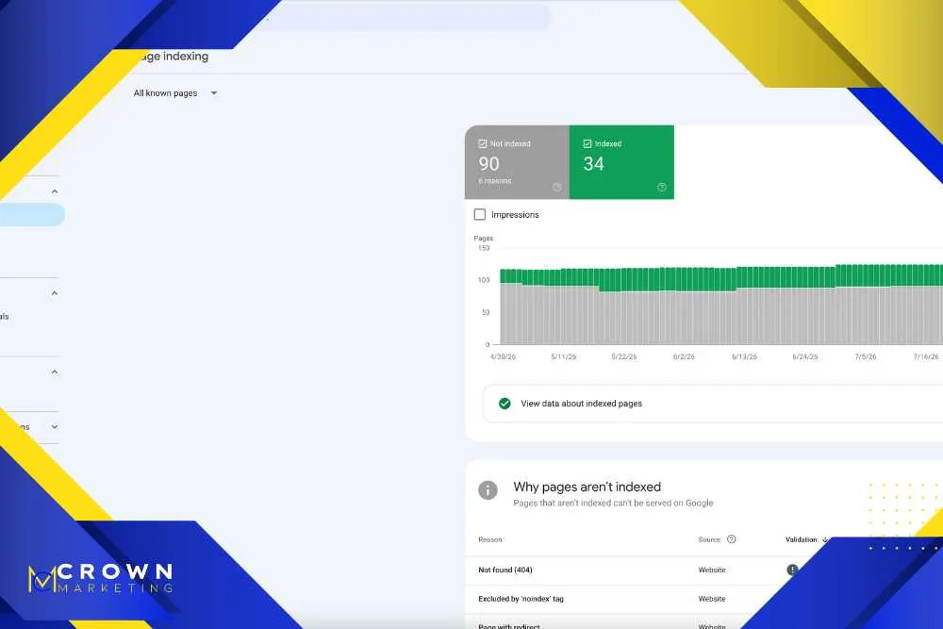Click Website cell in noindex tag row
Screen dimensions: 943x629
pyautogui.click(x=712, y=599)
